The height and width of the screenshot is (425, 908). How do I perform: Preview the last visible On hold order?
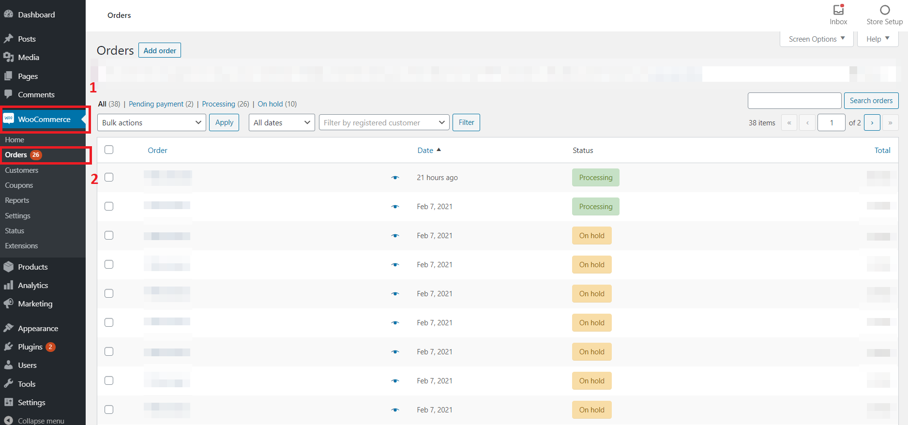[395, 410]
